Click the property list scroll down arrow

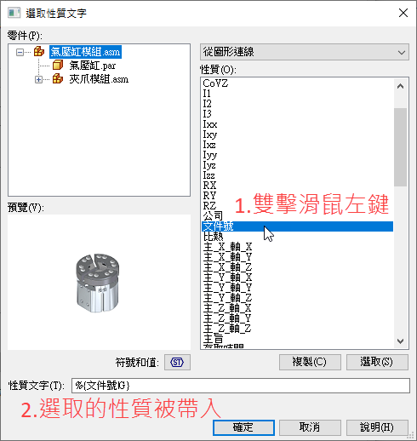[400, 341]
